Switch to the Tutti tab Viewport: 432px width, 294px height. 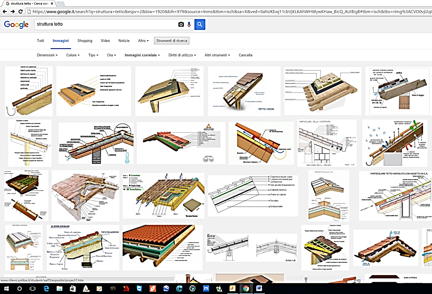coord(40,41)
